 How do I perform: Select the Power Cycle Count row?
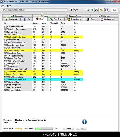click(x=43, y=53)
